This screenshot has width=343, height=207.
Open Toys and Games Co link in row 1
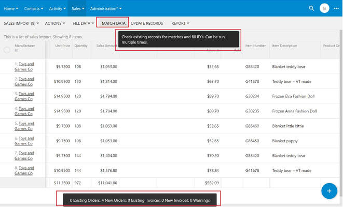point(24,67)
